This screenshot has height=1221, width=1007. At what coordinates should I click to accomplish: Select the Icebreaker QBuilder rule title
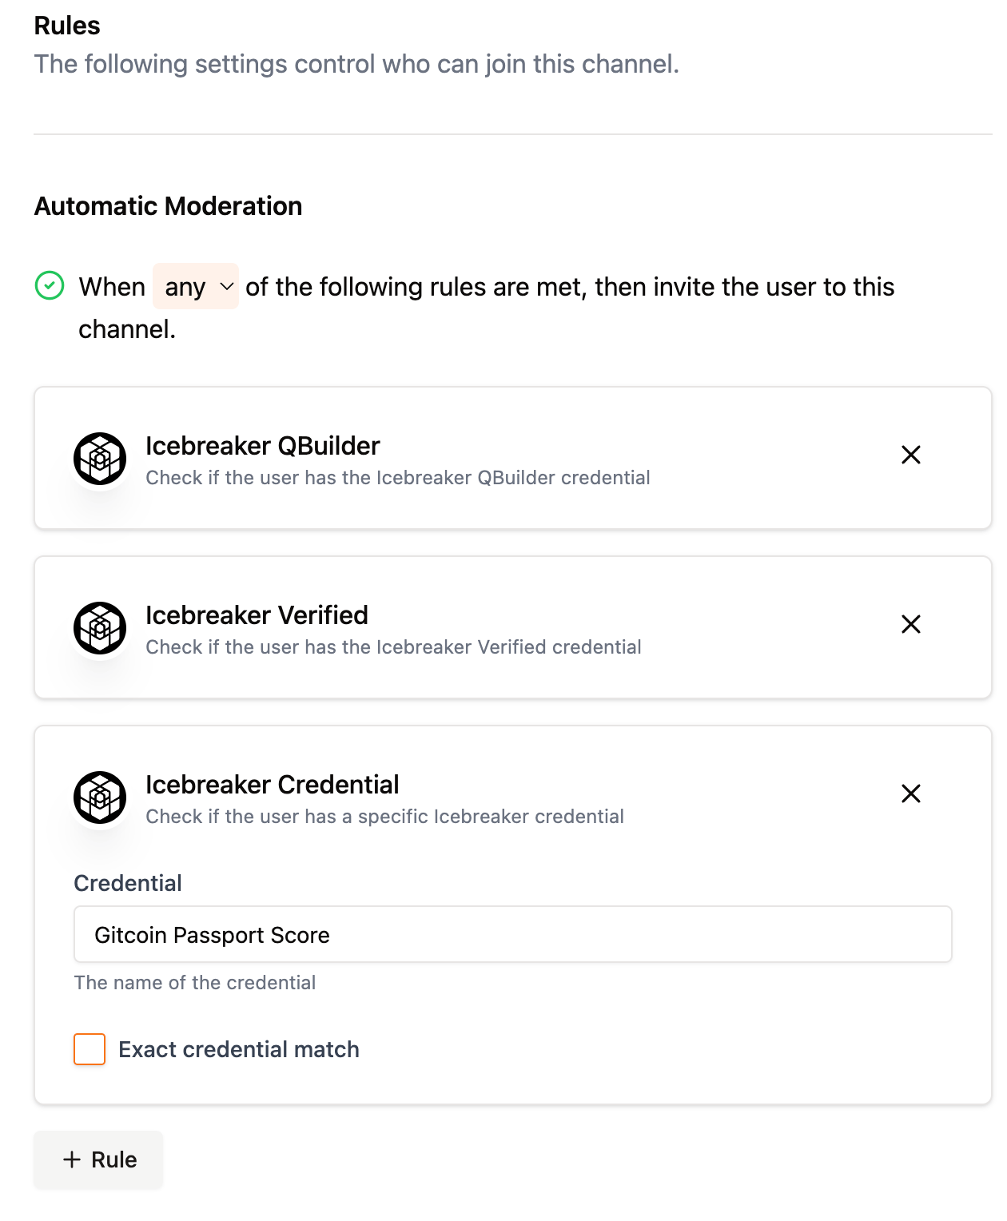tap(262, 446)
